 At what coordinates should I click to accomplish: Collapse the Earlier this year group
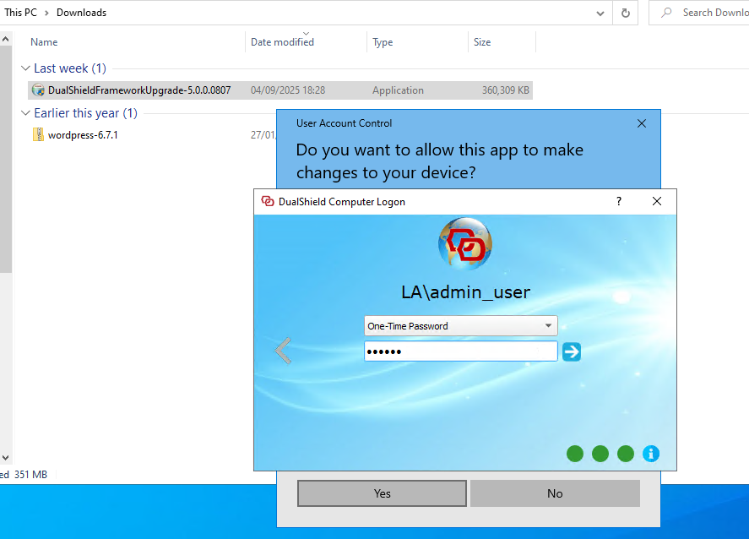tap(25, 113)
